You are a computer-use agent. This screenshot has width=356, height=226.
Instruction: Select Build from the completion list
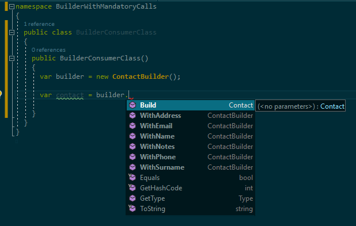click(x=191, y=105)
